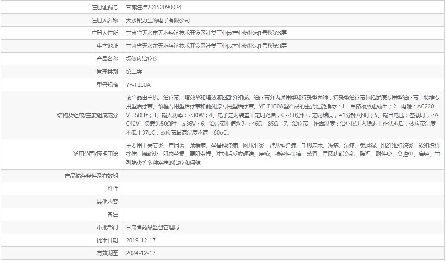Viewport: 446px width, 261px height.
Task: Select the 有效期至 label
Action: 107,253
